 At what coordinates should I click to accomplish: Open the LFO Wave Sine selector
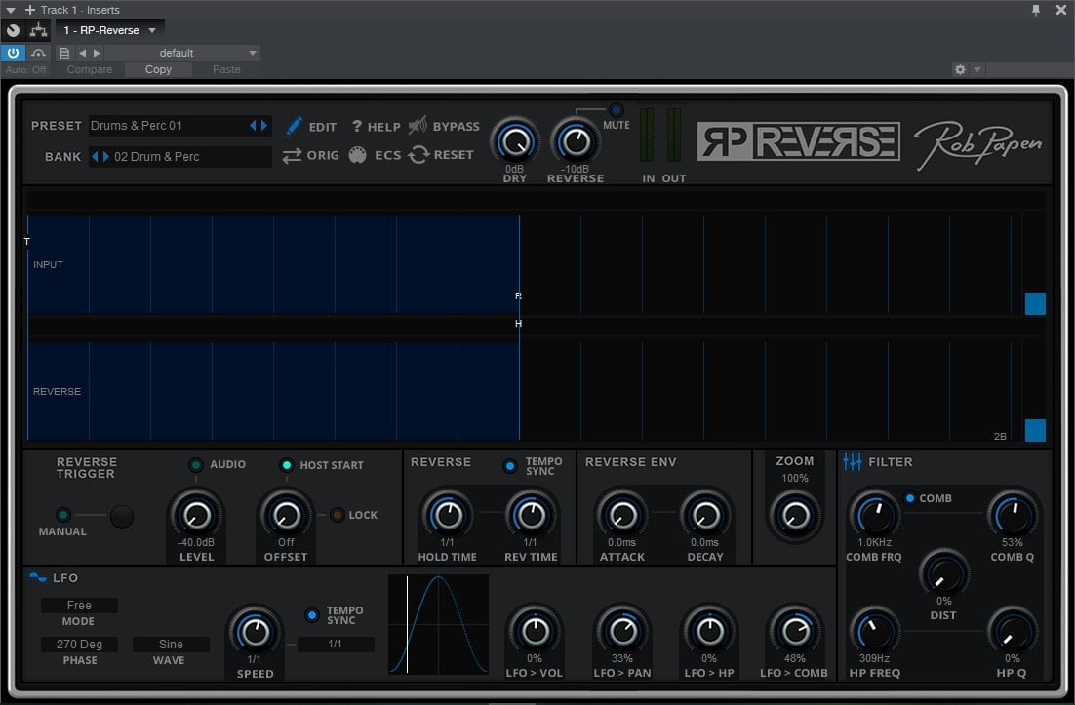[171, 644]
